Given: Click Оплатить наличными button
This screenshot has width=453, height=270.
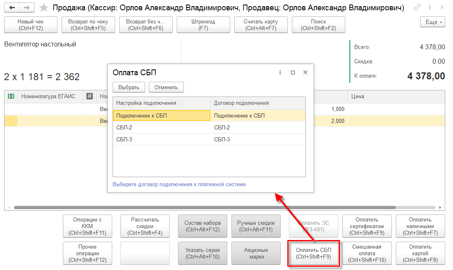Looking at the screenshot, I should [x=420, y=226].
